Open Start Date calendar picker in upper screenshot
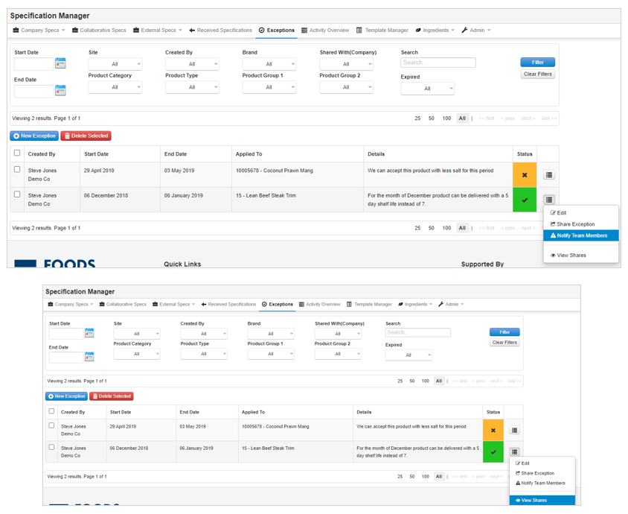This screenshot has height=514, width=628. (x=60, y=63)
